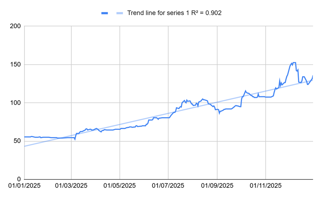Select the 01/05/2025 date axis label
Image resolution: width=323 pixels, height=199 pixels.
click(x=120, y=186)
